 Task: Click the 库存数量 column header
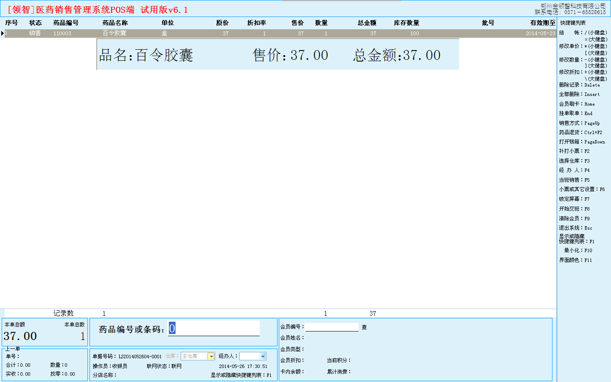(x=406, y=23)
